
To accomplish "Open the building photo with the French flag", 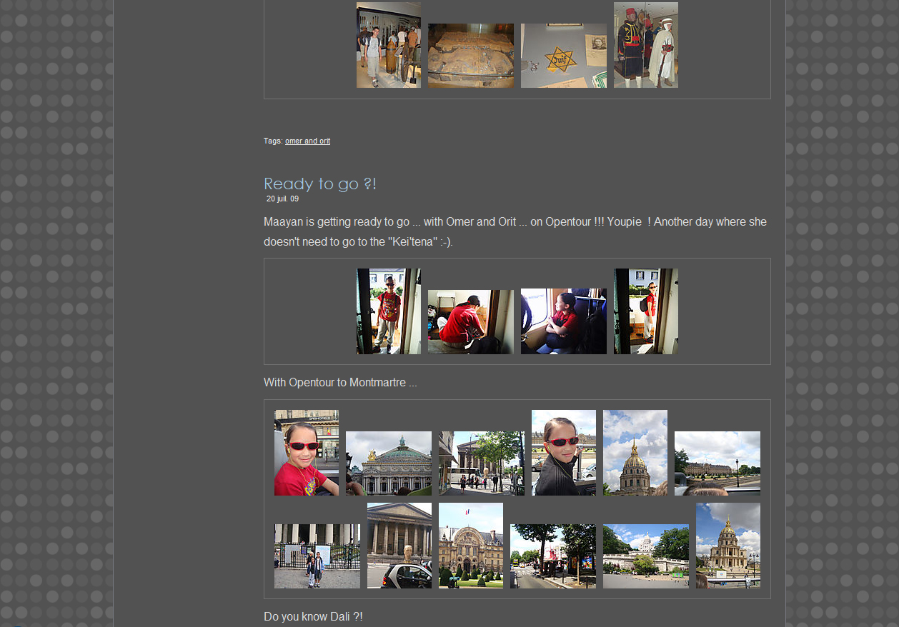I will pos(470,546).
